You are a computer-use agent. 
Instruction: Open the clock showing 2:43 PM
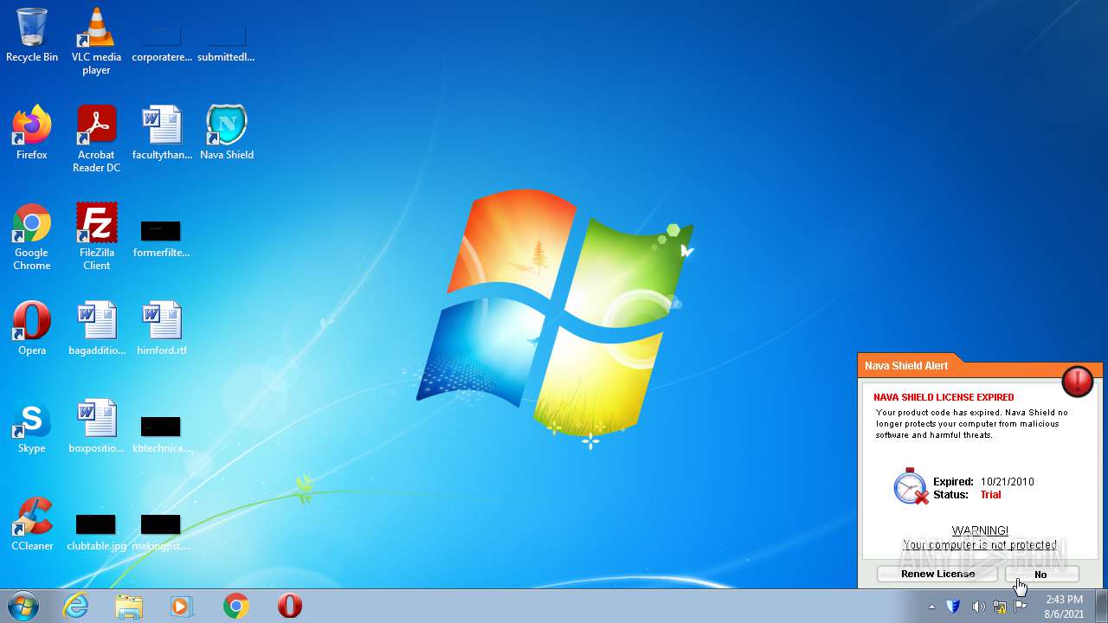[1064, 607]
